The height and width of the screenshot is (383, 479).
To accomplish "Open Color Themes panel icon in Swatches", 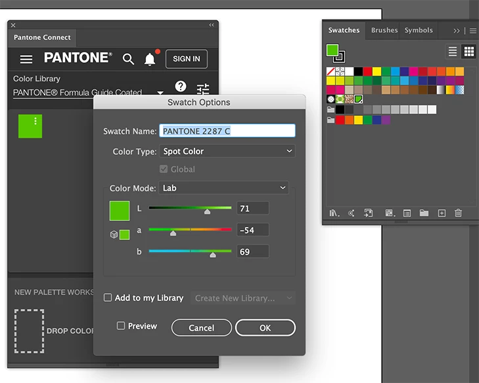I will point(352,213).
